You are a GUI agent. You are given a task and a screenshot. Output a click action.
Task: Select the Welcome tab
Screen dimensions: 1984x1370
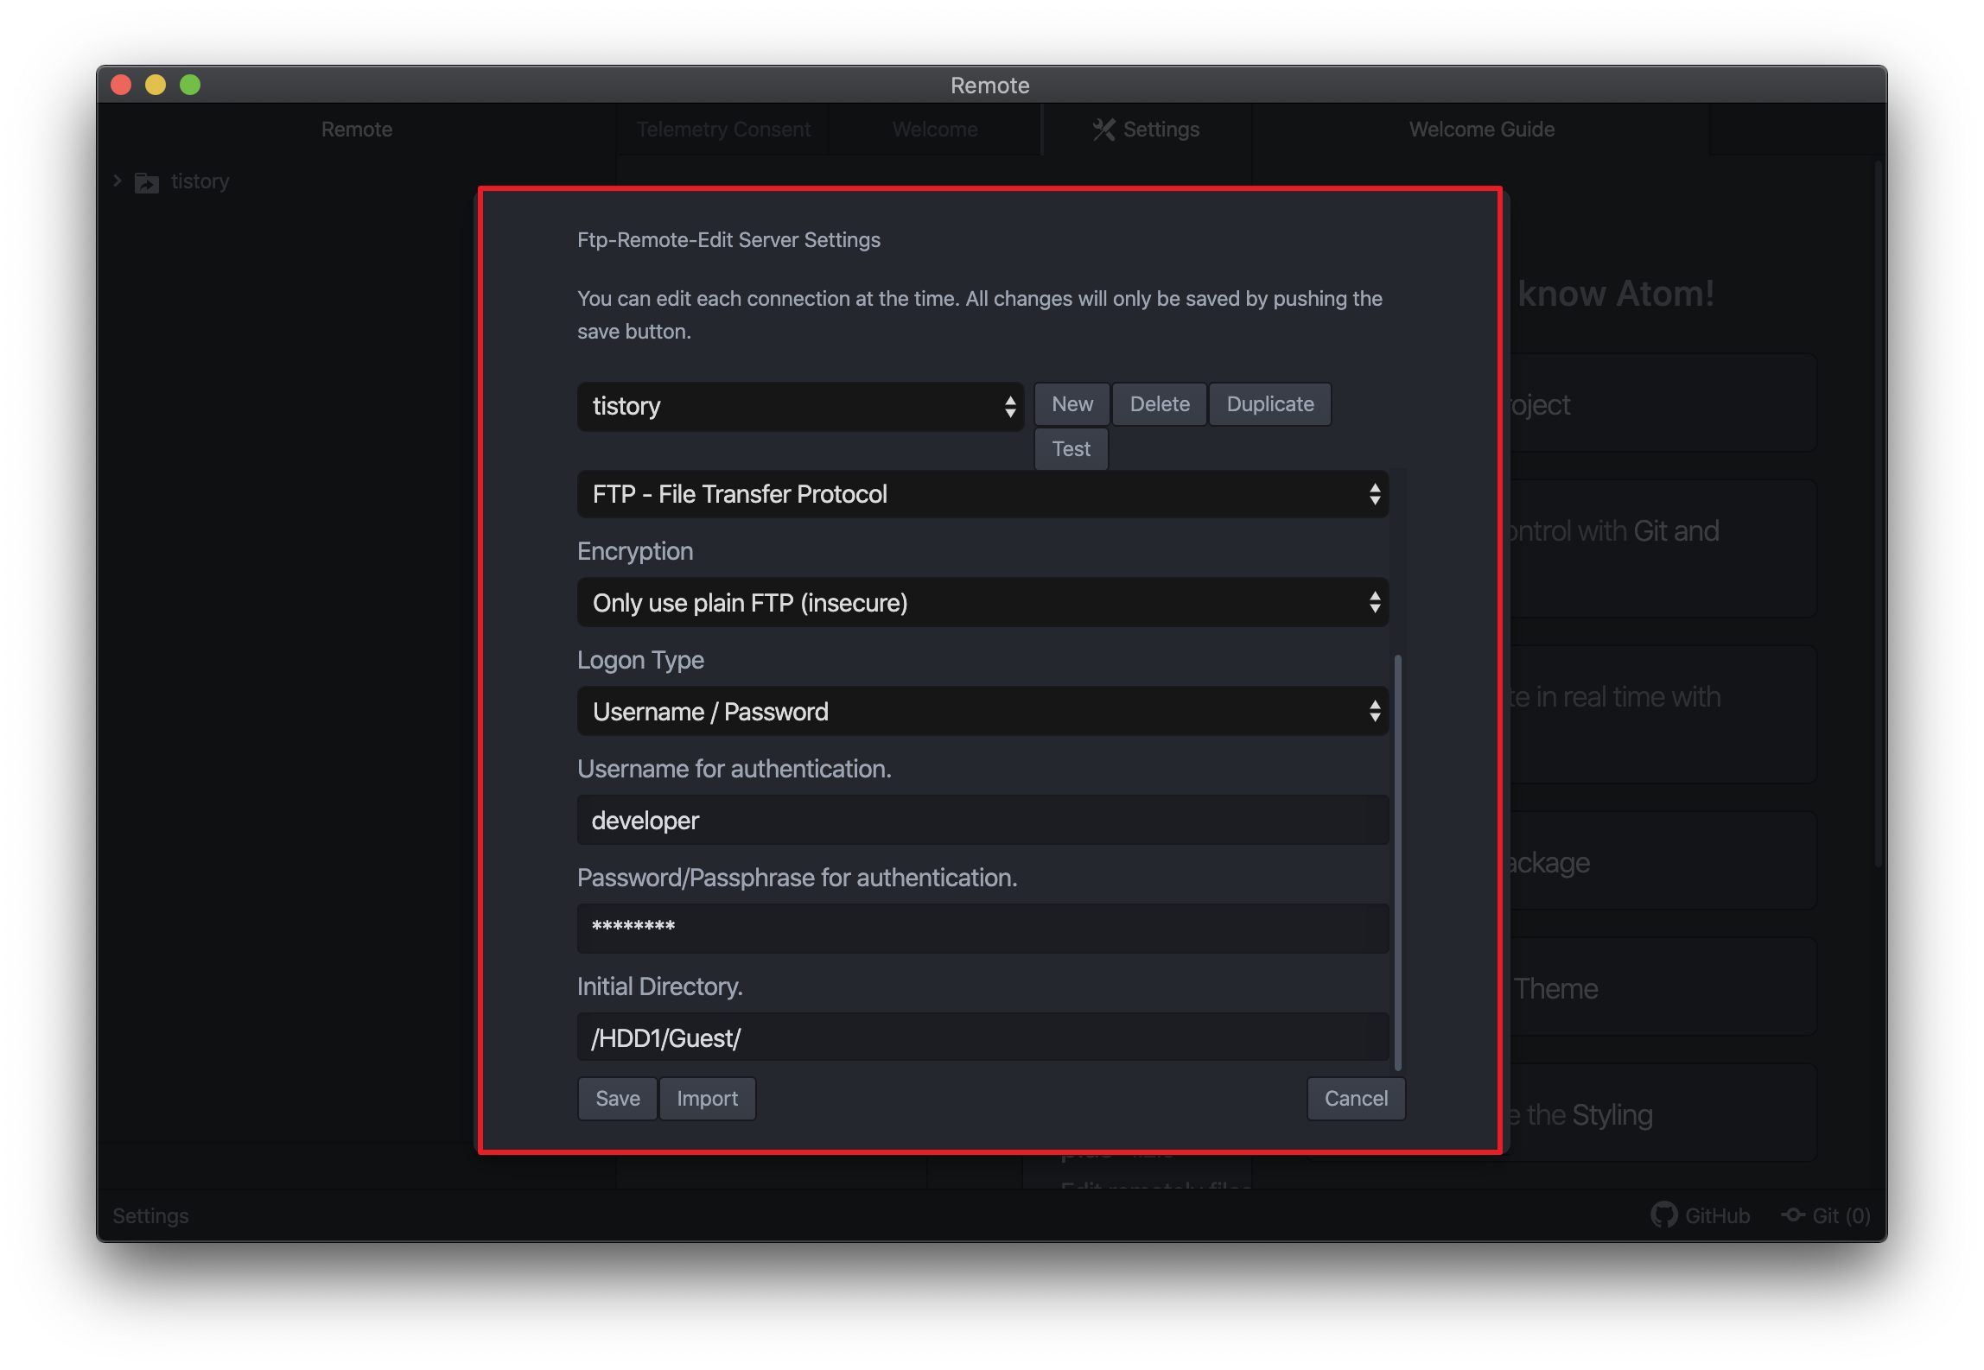(934, 130)
